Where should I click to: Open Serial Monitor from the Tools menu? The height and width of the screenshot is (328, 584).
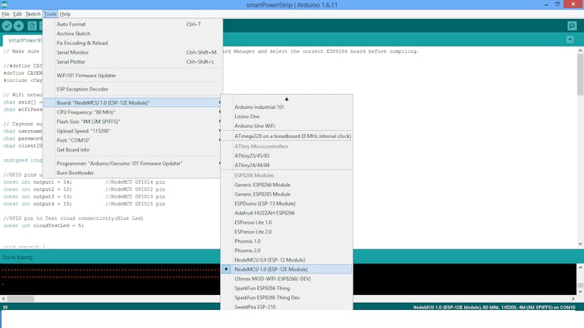(x=133, y=53)
